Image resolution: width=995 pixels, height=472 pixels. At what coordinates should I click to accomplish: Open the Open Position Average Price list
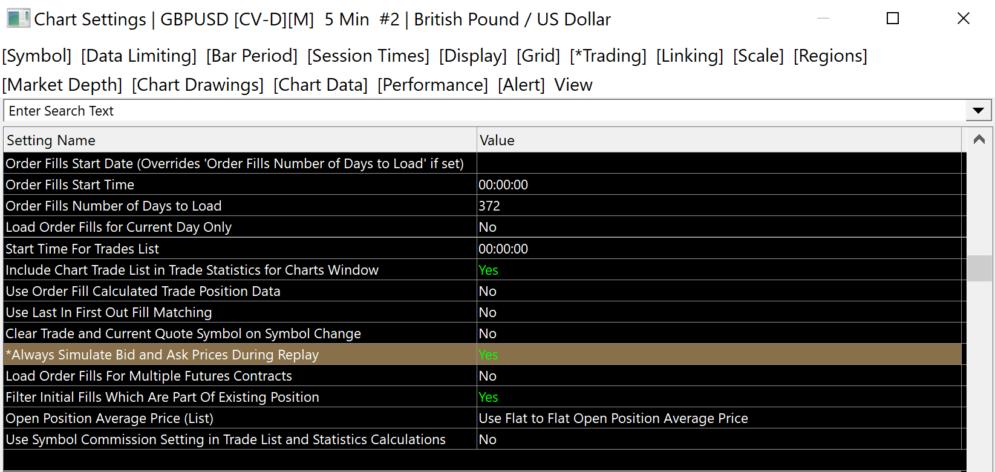pos(613,418)
